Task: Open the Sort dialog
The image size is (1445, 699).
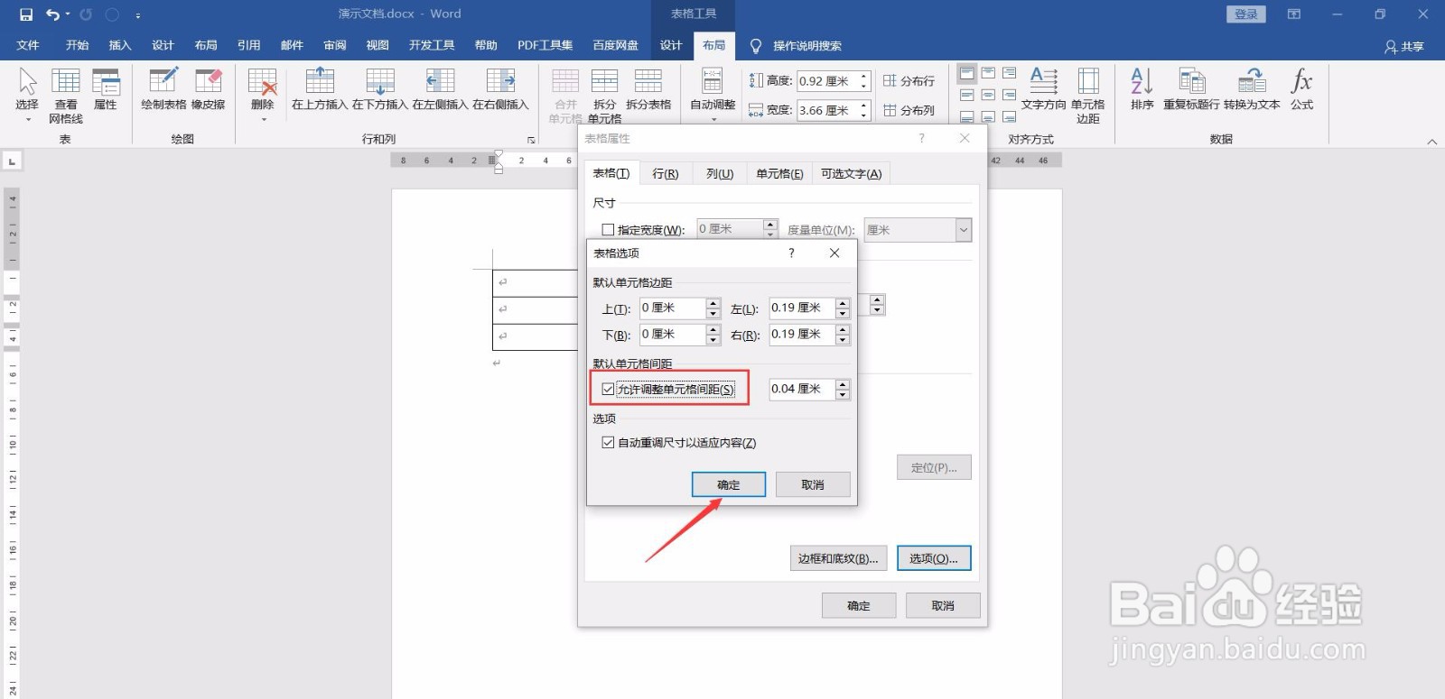Action: pos(1142,89)
